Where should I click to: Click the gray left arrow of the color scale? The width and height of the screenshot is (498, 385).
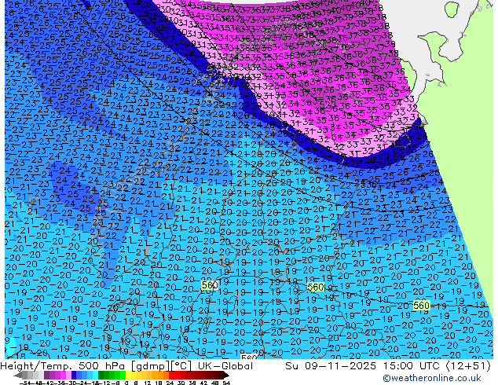(x=18, y=376)
